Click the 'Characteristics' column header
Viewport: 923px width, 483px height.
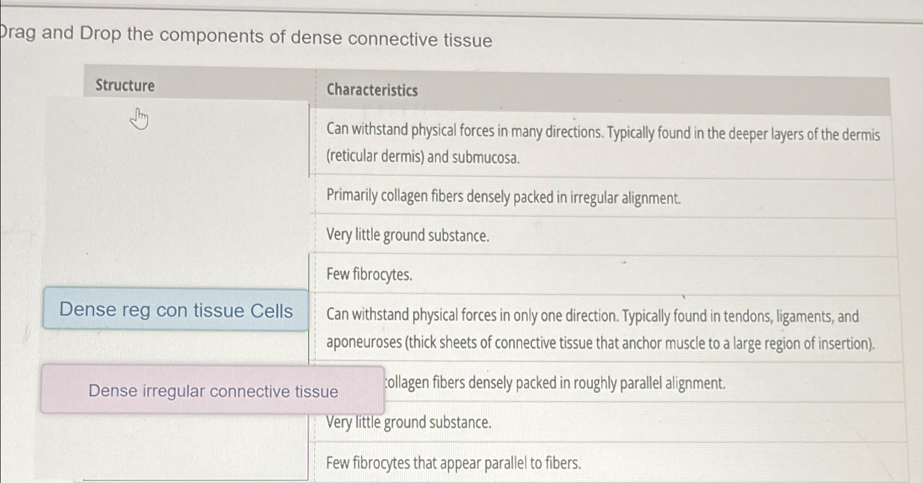coord(373,91)
